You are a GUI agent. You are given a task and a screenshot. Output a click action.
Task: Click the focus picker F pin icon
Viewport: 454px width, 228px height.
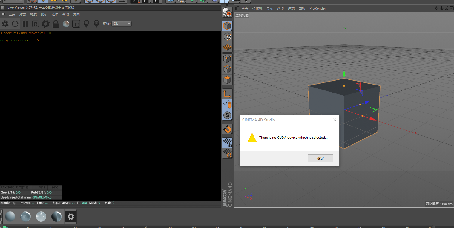[86, 24]
